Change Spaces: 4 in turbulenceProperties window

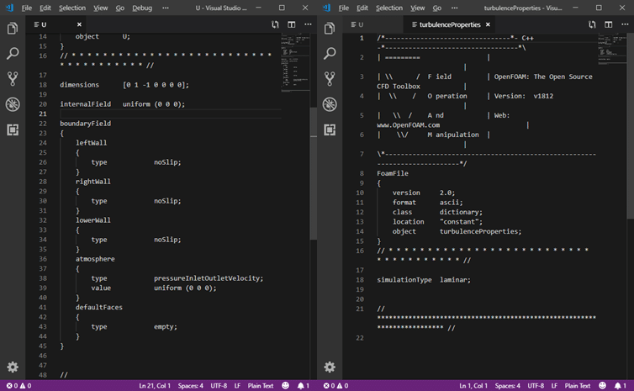pyautogui.click(x=507, y=386)
